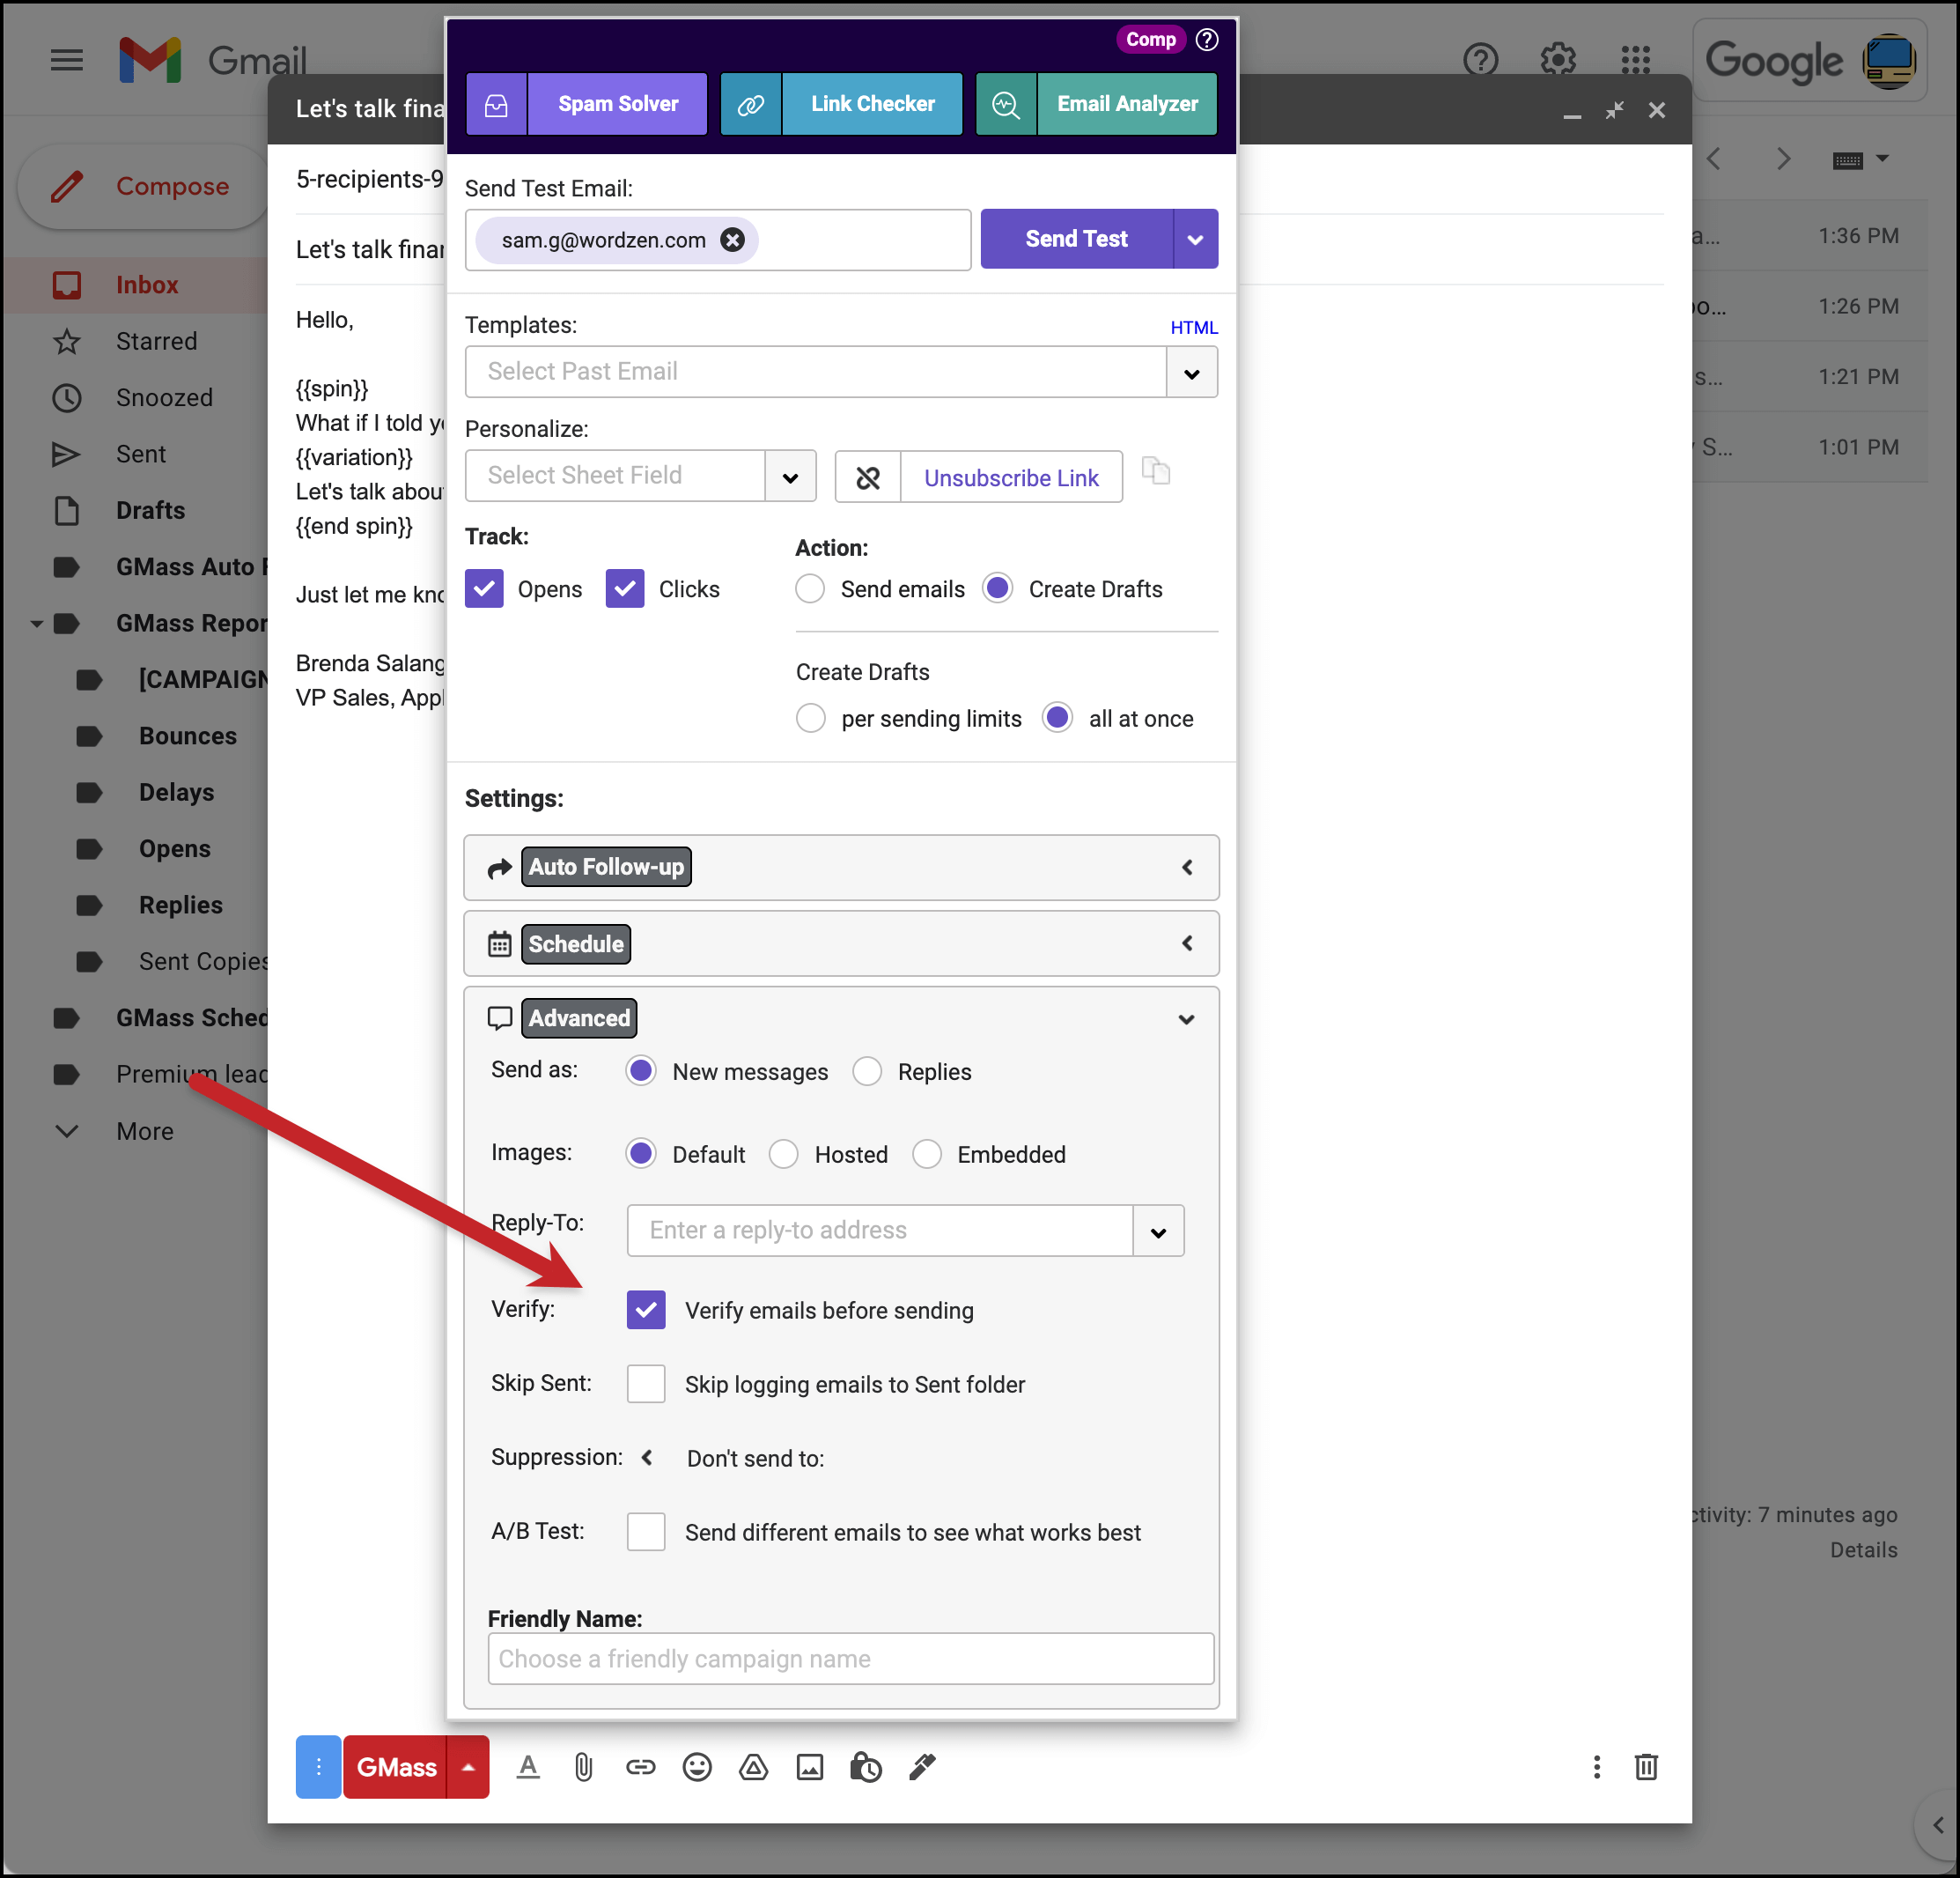1960x1878 pixels.
Task: Open the Google account avatar
Action: pyautogui.click(x=1889, y=60)
